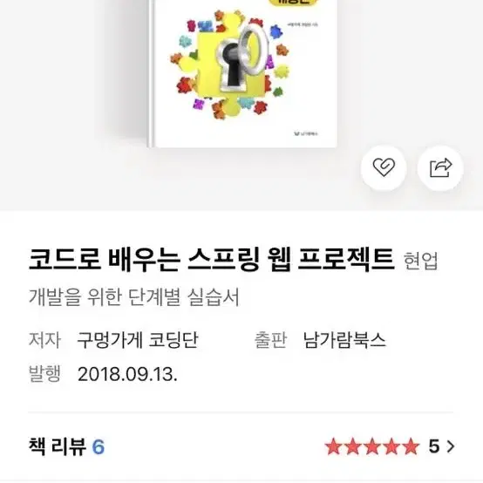Viewport: 483px width, 483px height.
Task: Select the book title 코드로 배우는 스프링 웹 프로젝트
Action: [211, 259]
